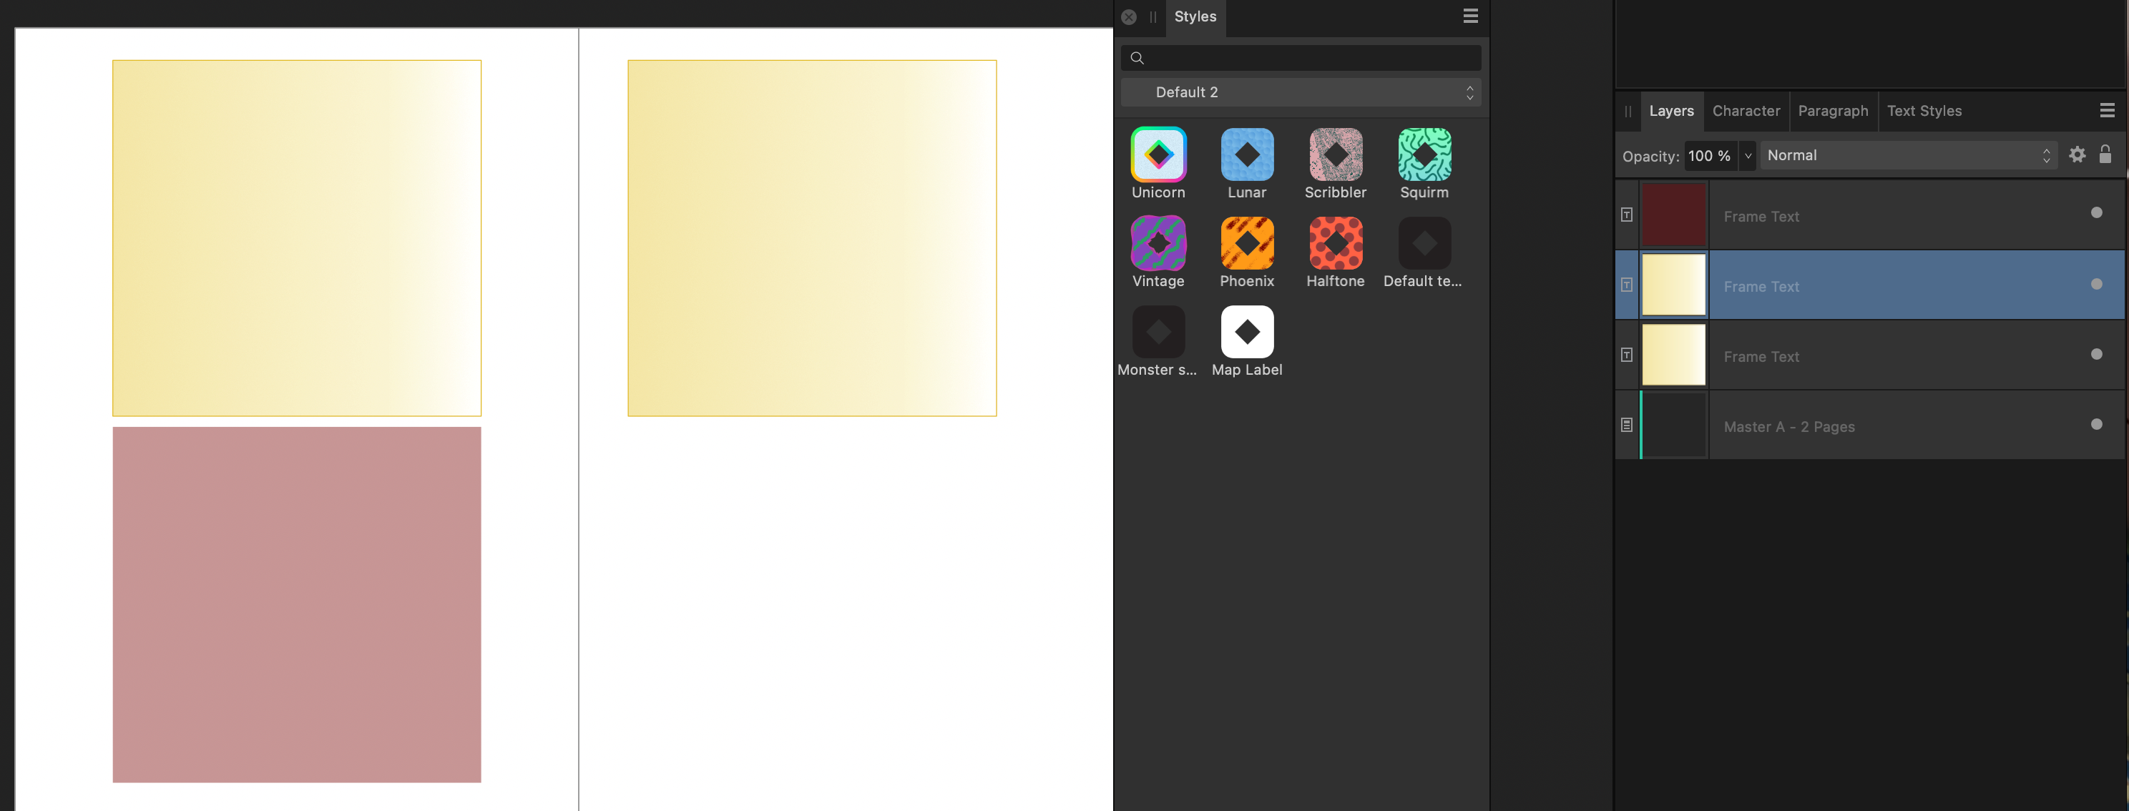Apply the Unicorn style
The width and height of the screenshot is (2129, 811).
1158,154
